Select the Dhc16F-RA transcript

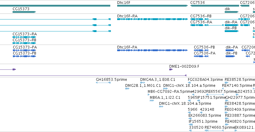coord(153,19)
